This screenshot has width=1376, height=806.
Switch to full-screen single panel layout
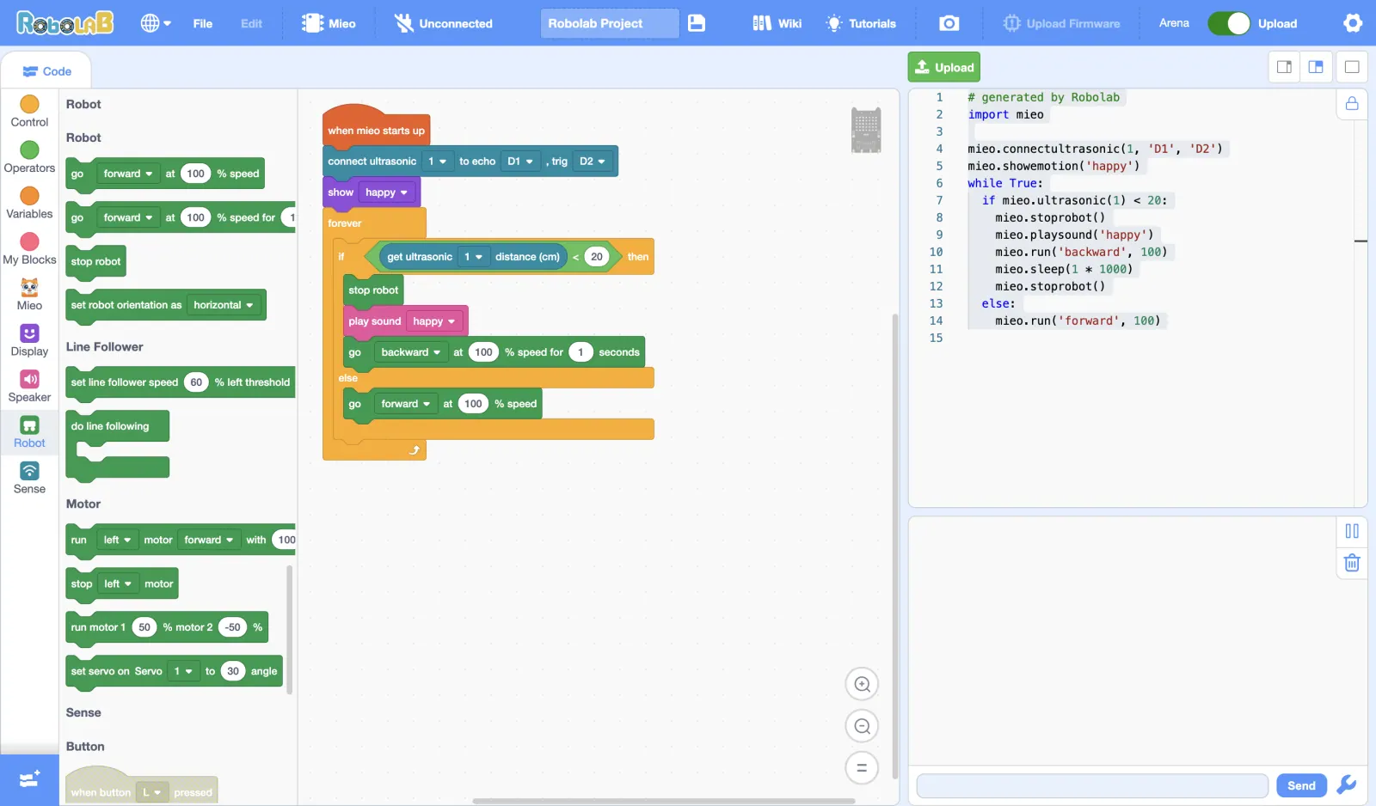point(1352,67)
